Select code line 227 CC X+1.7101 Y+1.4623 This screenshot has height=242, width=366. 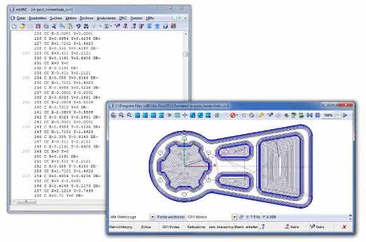(64, 43)
